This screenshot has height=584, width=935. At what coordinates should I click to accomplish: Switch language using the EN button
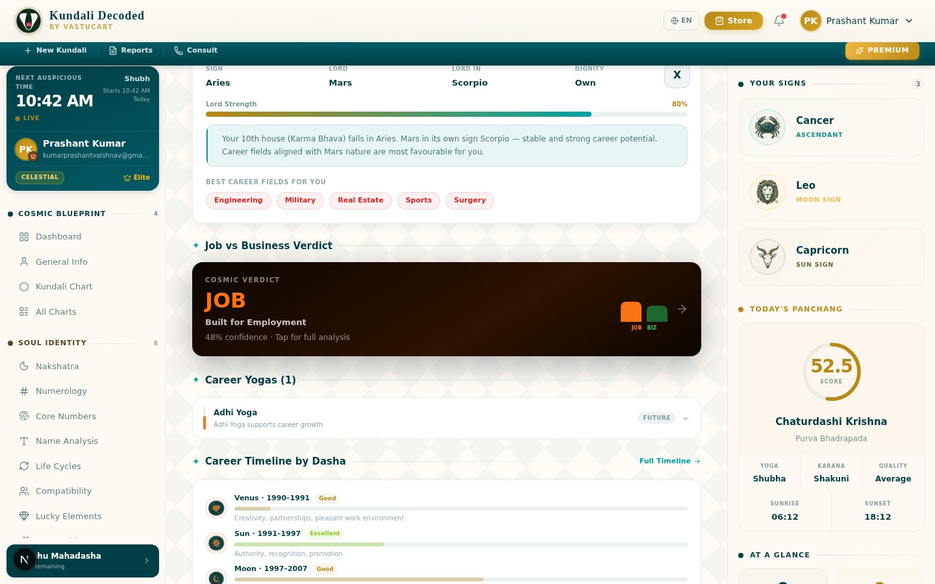(681, 21)
